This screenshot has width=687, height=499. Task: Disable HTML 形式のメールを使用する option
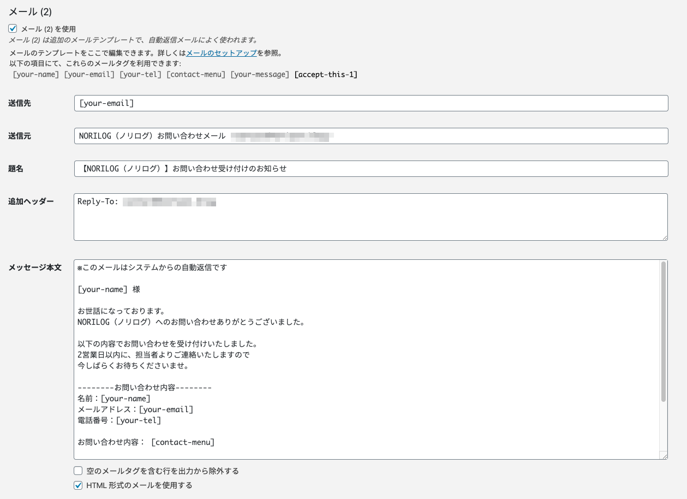click(x=79, y=485)
